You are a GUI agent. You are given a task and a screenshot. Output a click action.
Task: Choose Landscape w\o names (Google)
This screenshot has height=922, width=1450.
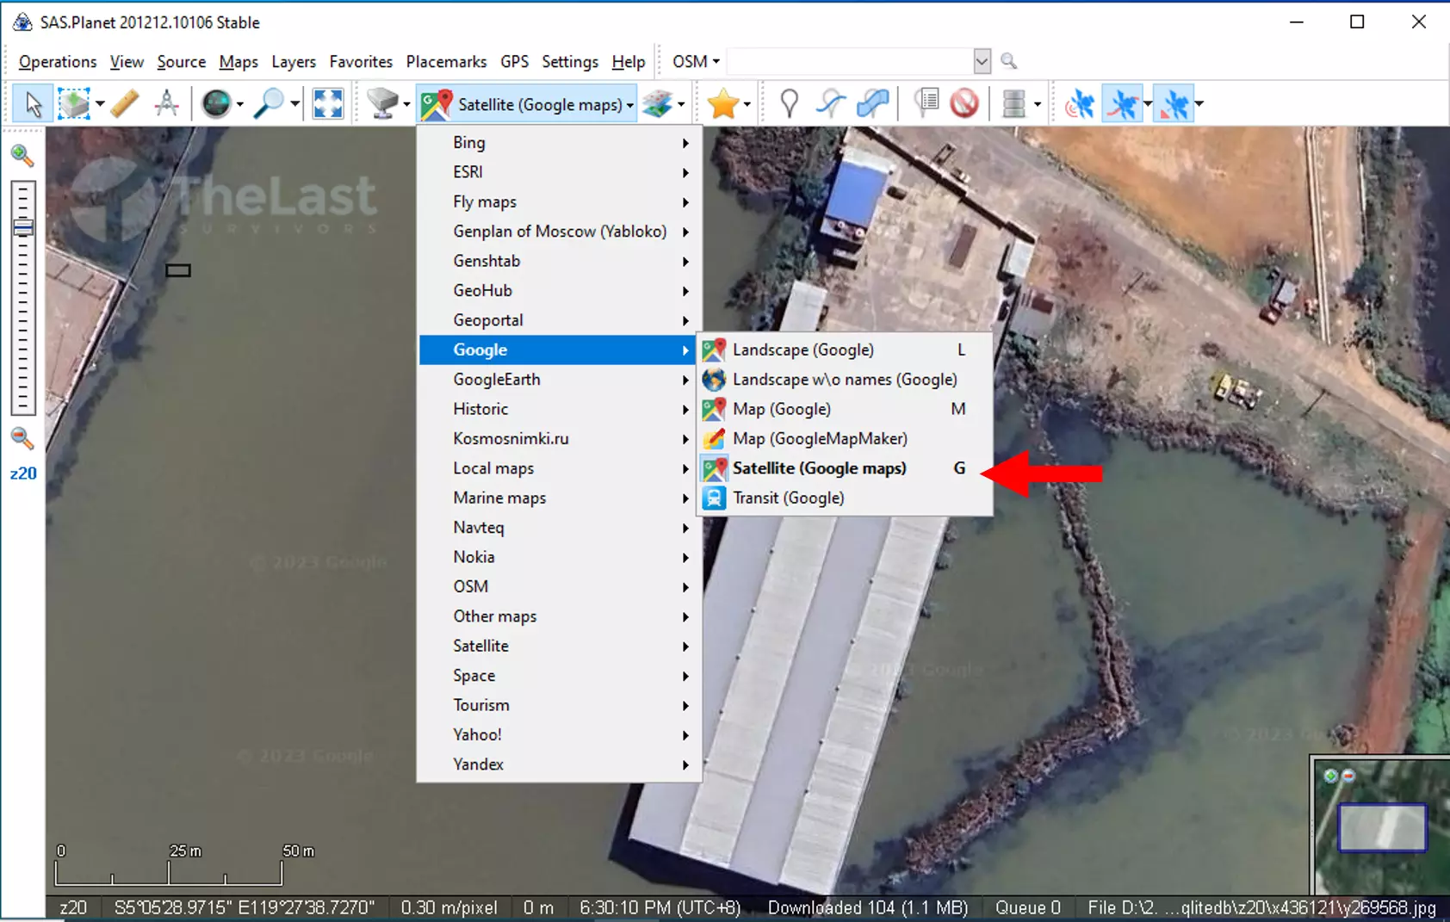(844, 380)
